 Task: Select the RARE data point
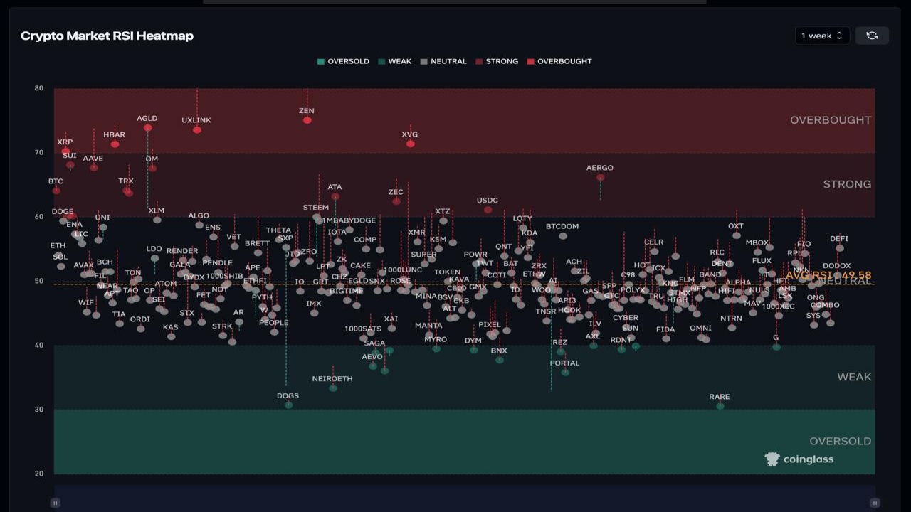click(720, 405)
